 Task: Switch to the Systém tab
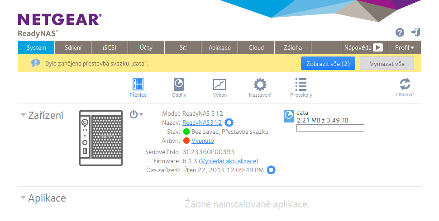[x=36, y=47]
